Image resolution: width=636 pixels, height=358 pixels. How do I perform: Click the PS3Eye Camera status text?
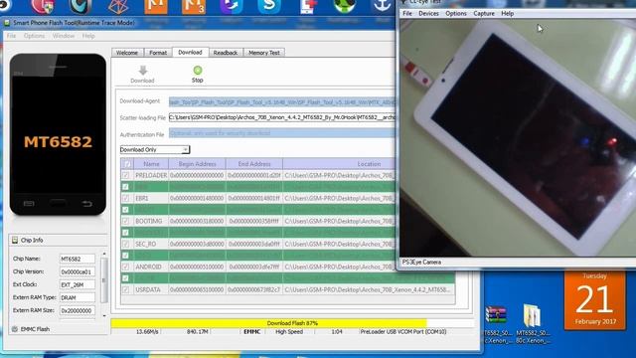[x=421, y=263]
